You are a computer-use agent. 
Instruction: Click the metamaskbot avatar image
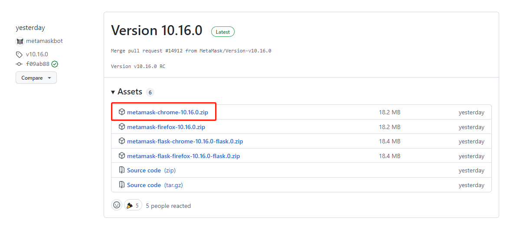click(x=20, y=41)
